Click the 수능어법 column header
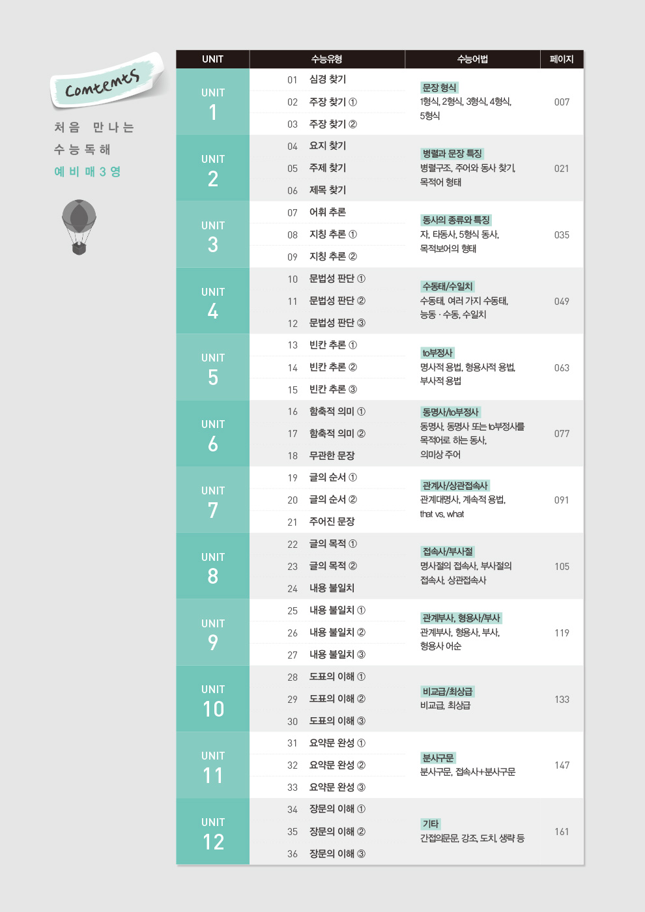 [472, 59]
